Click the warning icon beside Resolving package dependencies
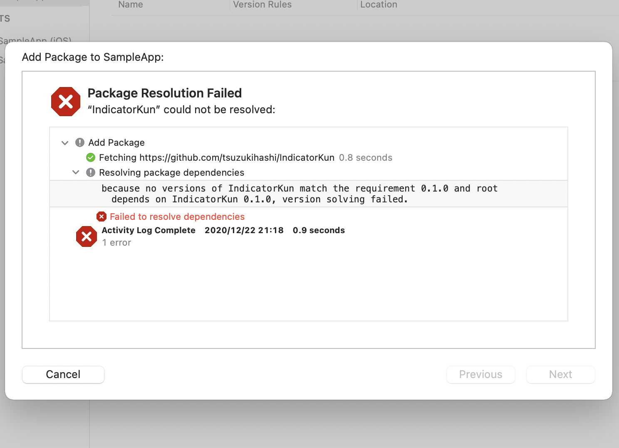The height and width of the screenshot is (448, 619). pyautogui.click(x=91, y=173)
